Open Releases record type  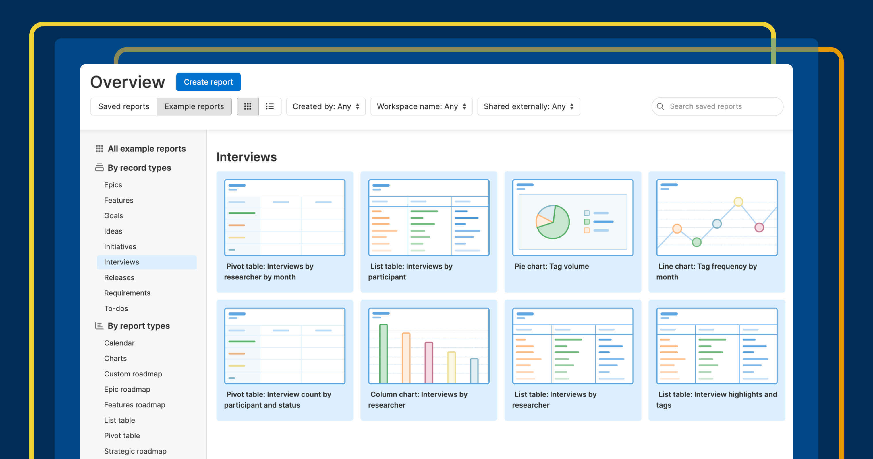pyautogui.click(x=119, y=278)
